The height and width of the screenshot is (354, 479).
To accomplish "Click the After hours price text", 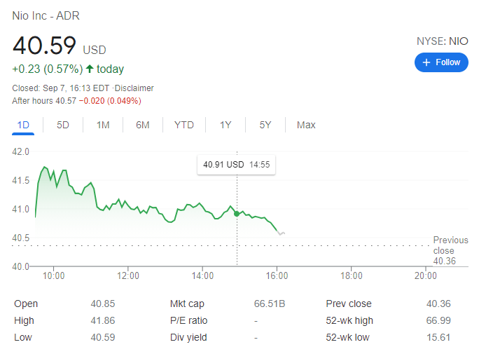I will 77,101.
